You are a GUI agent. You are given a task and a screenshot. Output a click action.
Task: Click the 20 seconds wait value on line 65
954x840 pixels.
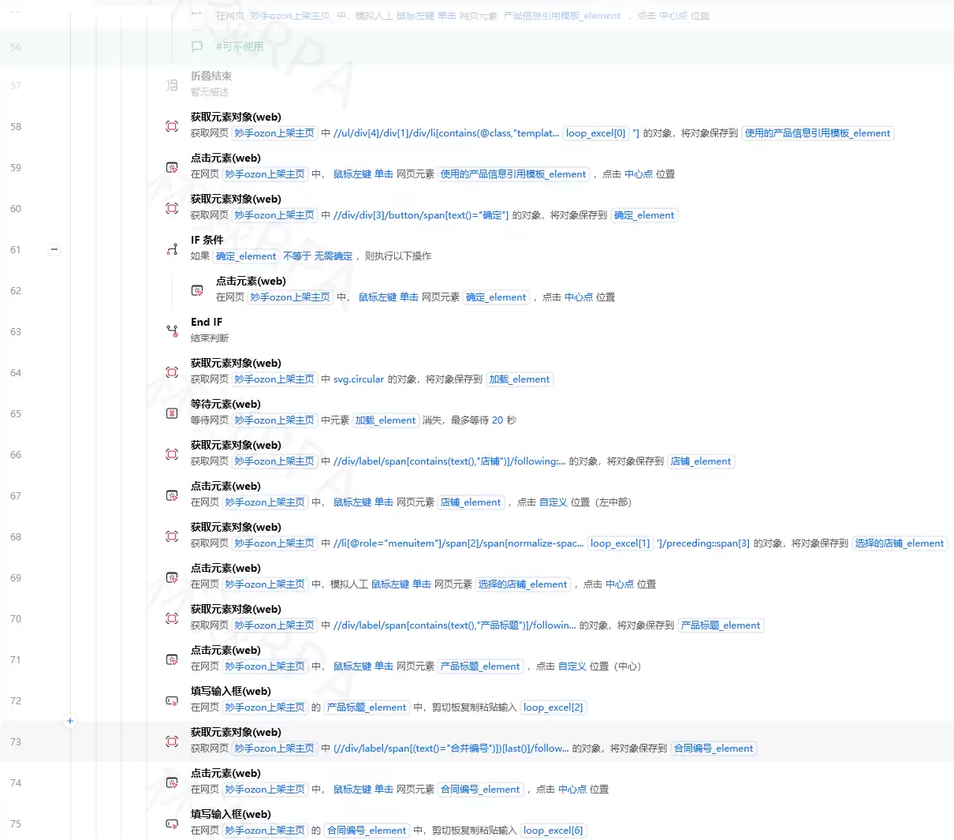(x=497, y=420)
